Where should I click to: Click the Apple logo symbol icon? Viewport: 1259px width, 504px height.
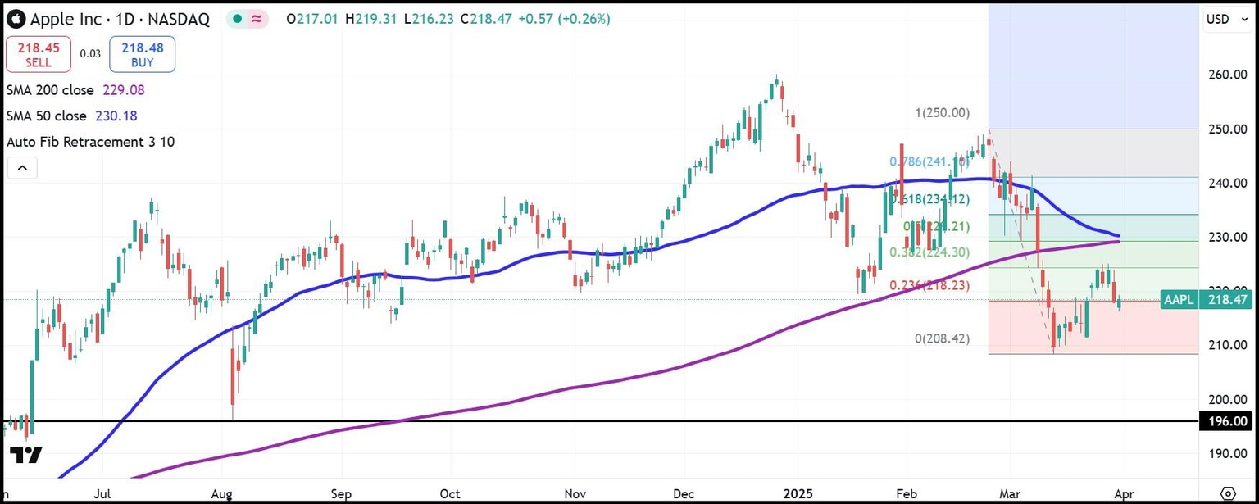tap(16, 18)
